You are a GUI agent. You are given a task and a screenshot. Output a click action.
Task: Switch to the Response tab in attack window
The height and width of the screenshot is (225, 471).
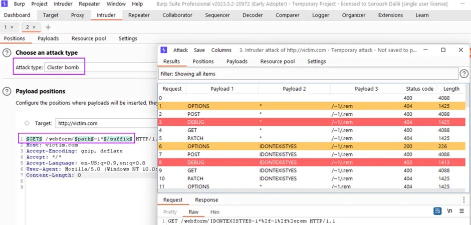pyautogui.click(x=206, y=200)
